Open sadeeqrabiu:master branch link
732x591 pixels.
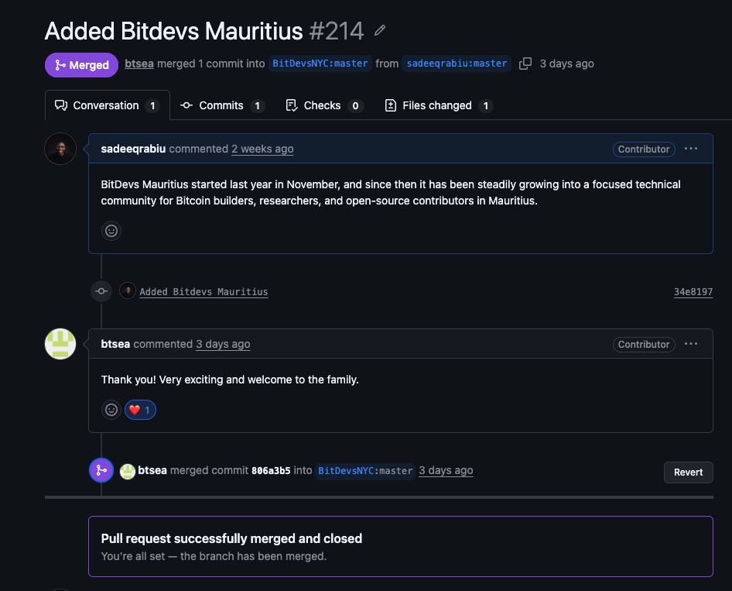click(457, 64)
